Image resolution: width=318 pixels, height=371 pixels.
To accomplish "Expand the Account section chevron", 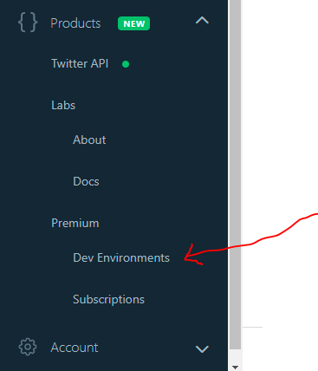I will pyautogui.click(x=202, y=348).
